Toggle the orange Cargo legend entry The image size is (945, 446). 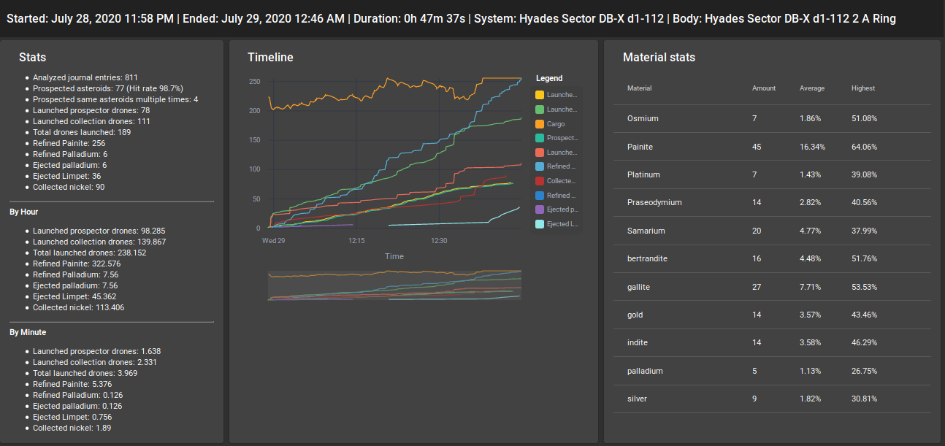point(551,124)
